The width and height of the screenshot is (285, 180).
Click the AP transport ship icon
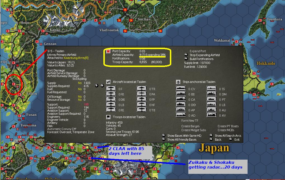[181, 110]
